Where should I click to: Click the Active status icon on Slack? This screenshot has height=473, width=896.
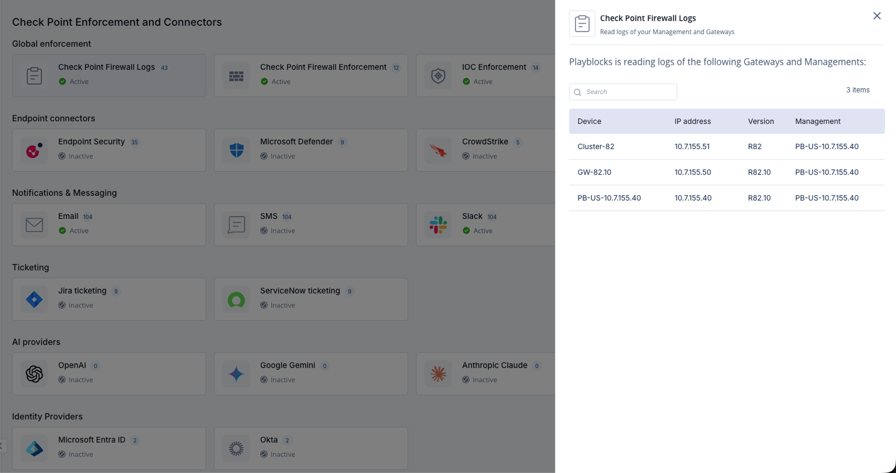point(466,230)
